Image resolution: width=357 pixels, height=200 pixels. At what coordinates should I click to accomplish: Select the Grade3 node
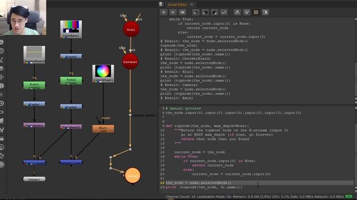click(71, 56)
